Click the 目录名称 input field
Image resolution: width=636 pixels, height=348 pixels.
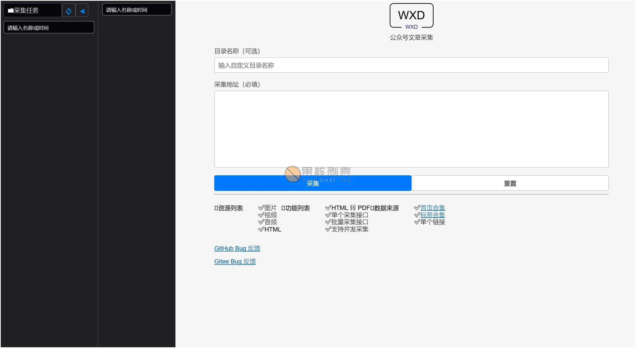click(411, 65)
